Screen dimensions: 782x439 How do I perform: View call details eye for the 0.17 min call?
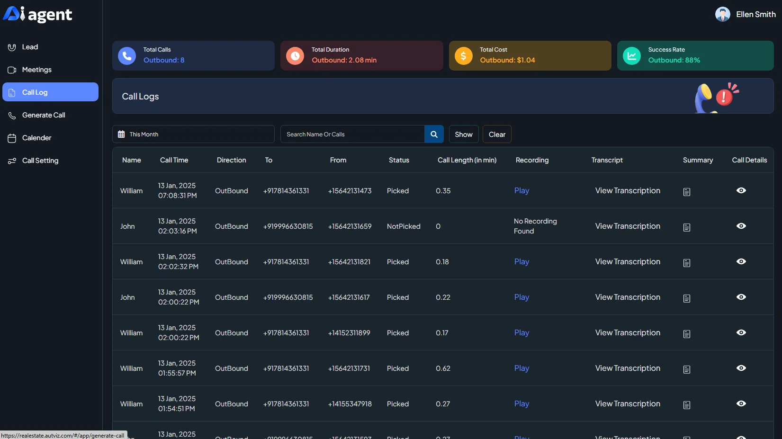click(741, 332)
